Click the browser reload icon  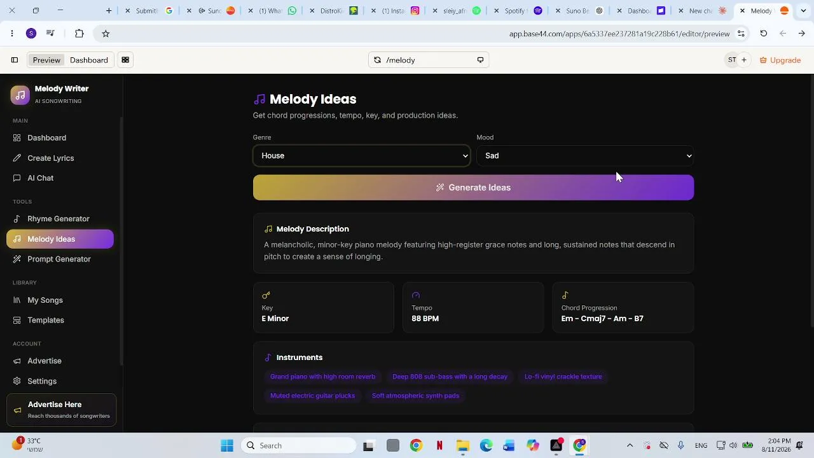(x=764, y=34)
